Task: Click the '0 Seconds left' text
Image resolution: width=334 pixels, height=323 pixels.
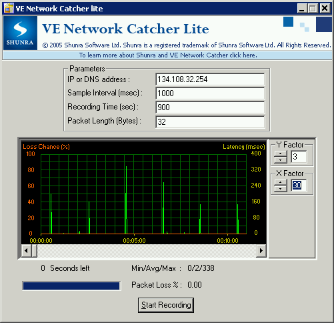Action: tap(65, 268)
